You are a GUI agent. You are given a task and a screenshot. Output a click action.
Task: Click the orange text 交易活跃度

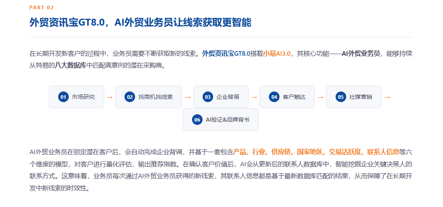345,152
